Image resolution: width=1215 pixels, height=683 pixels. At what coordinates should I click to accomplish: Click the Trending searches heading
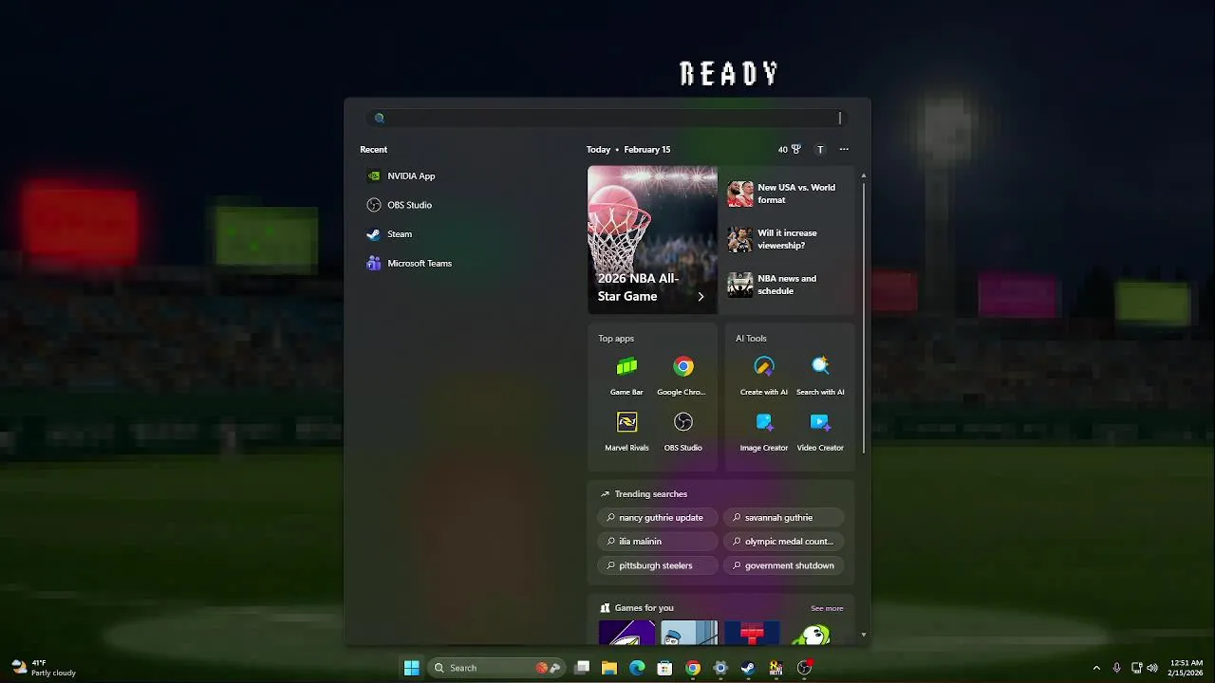click(x=644, y=493)
